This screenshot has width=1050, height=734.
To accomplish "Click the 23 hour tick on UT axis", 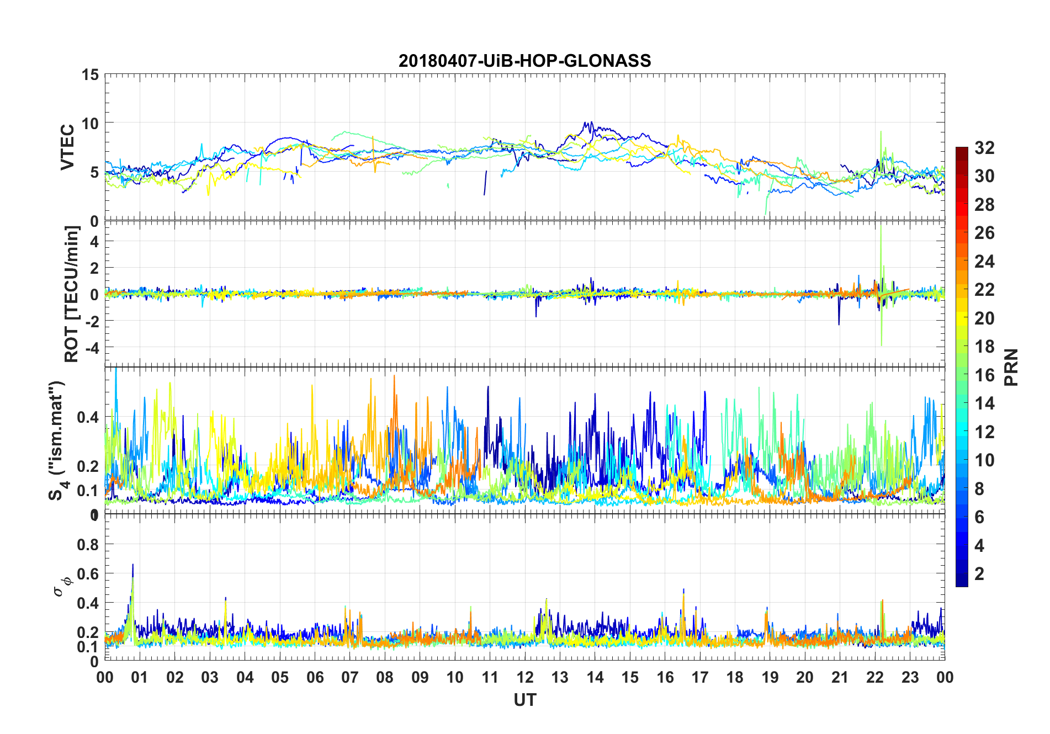I will [x=910, y=677].
